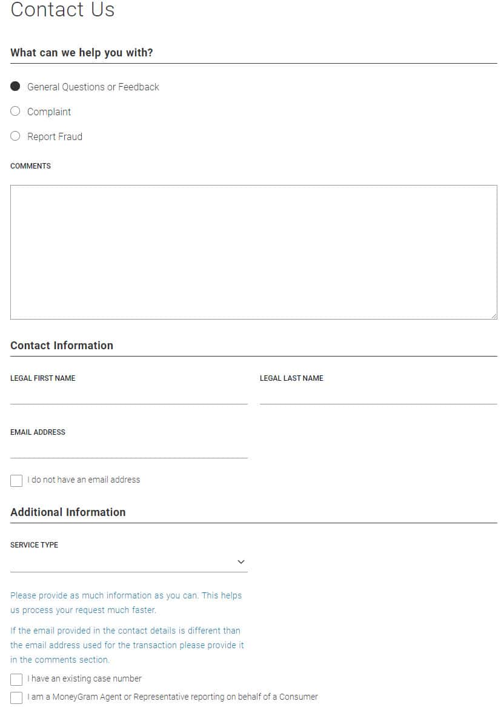Select the General Questions or Feedback radio button
501x707 pixels.
(x=15, y=87)
